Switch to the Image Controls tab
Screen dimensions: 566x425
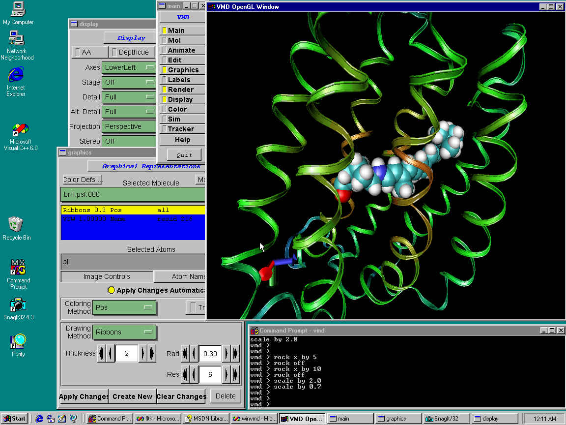click(x=107, y=276)
